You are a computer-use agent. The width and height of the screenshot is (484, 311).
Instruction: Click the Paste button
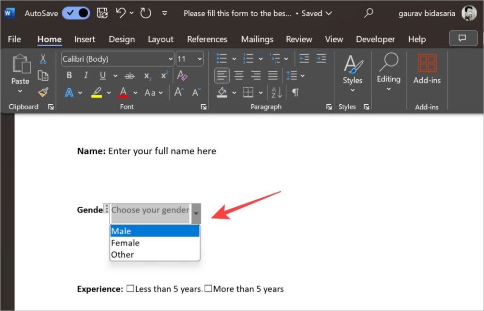[21, 73]
